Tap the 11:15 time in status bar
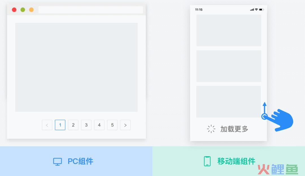Viewport: 305px width, 176px height. (x=199, y=10)
